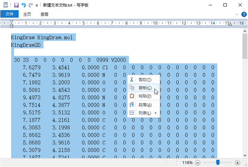Click the value 4.2161 in the list
248x167 pixels.
[61, 120]
